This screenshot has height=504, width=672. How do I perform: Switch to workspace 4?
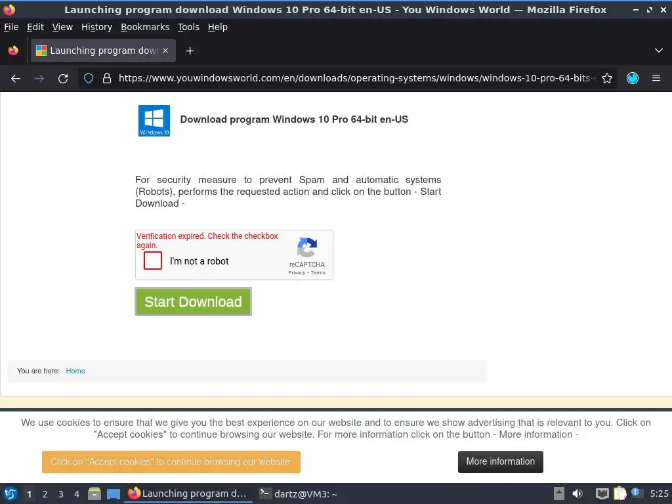tap(77, 494)
